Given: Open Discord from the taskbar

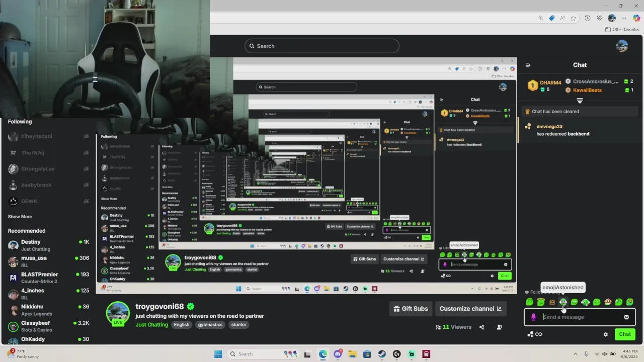Looking at the screenshot, I should [338, 354].
